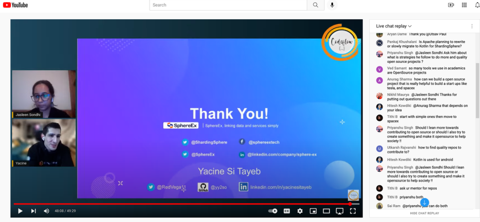Click the Codeflow channel logo in video

coord(340,42)
